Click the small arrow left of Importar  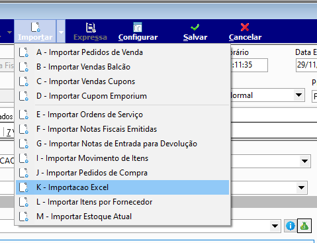point(9,32)
